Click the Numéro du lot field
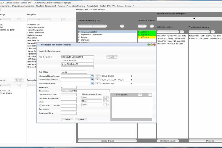This screenshot has width=222, height=148. tap(69, 87)
